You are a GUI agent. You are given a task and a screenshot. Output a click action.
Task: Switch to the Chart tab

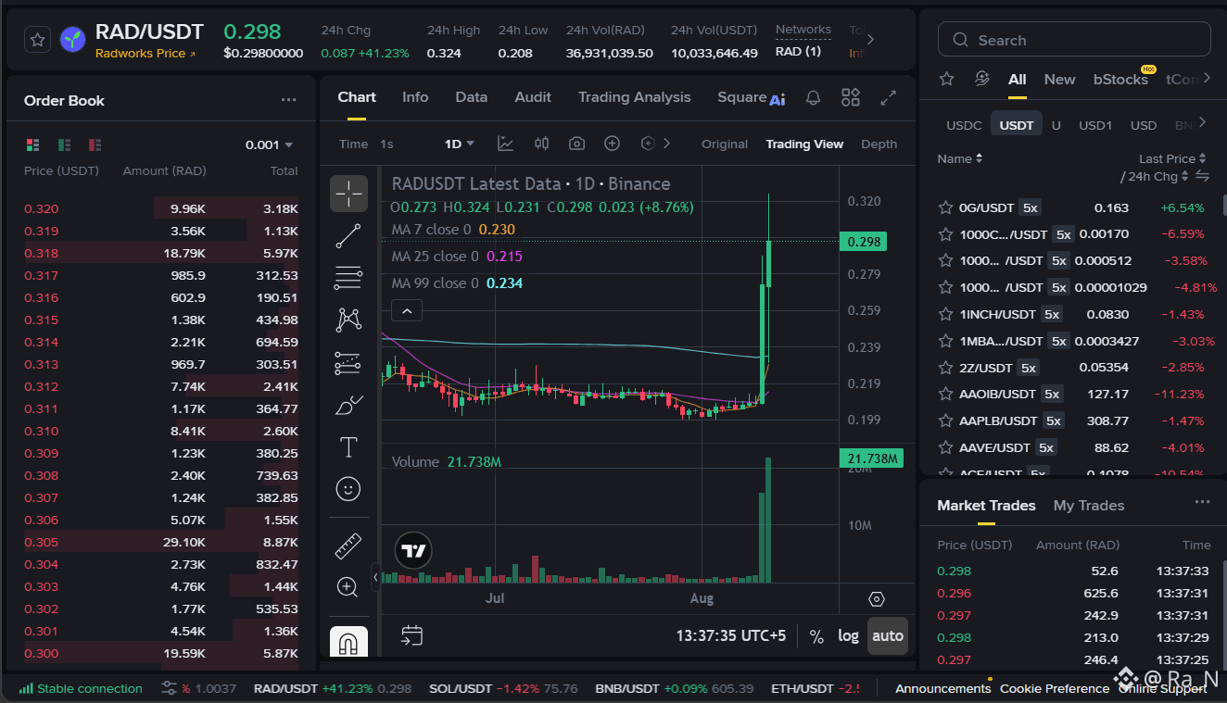[357, 97]
